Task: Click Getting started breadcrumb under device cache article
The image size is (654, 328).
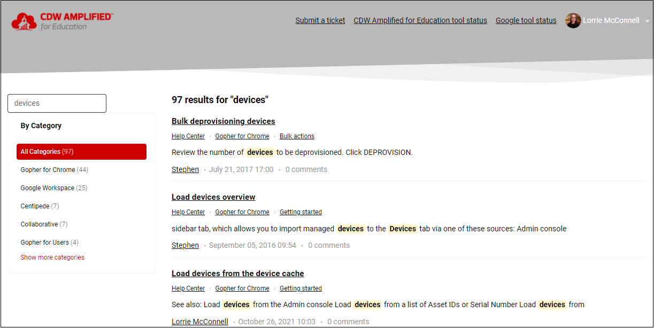Action: [x=301, y=288]
